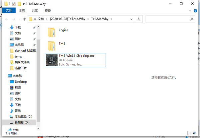Click the TME folder name label

[x=62, y=43]
